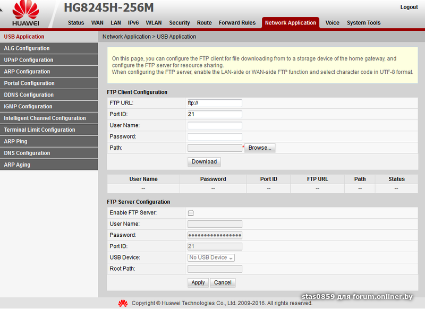Enable the FTP Server checkbox
The image size is (425, 309).
pyautogui.click(x=191, y=213)
